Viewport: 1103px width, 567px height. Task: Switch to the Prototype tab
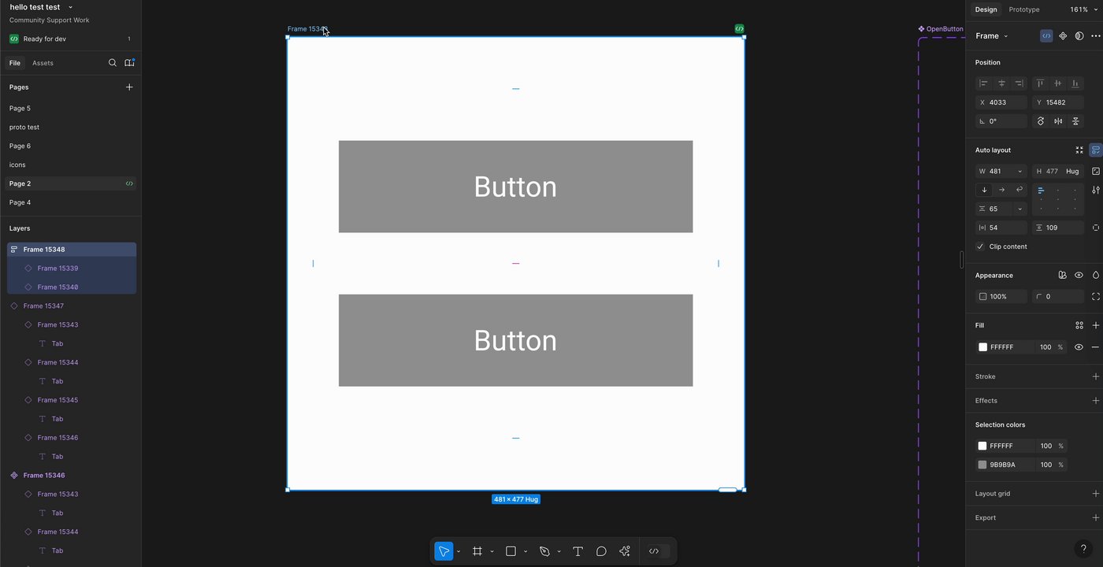pyautogui.click(x=1023, y=9)
